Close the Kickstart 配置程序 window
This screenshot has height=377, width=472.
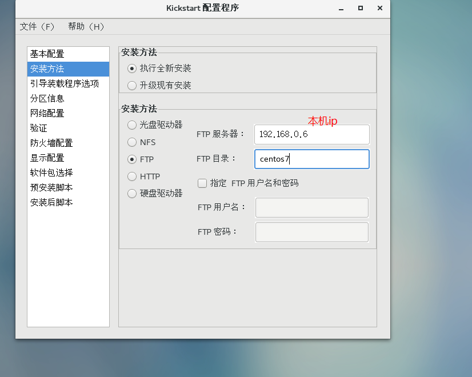380,9
